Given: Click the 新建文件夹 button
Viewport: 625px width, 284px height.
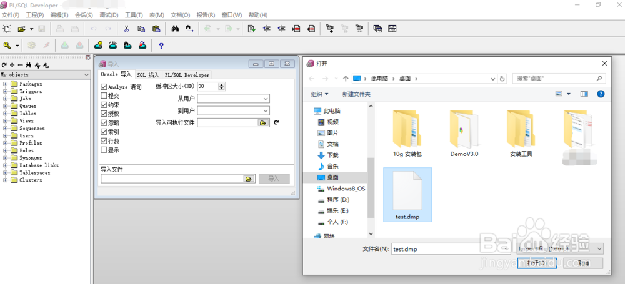Looking at the screenshot, I should pos(356,94).
